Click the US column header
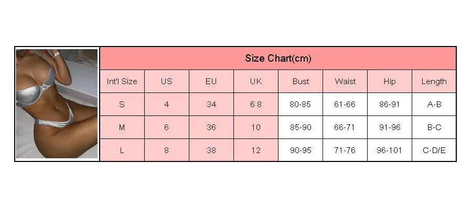This screenshot has width=472, height=209. click(166, 81)
